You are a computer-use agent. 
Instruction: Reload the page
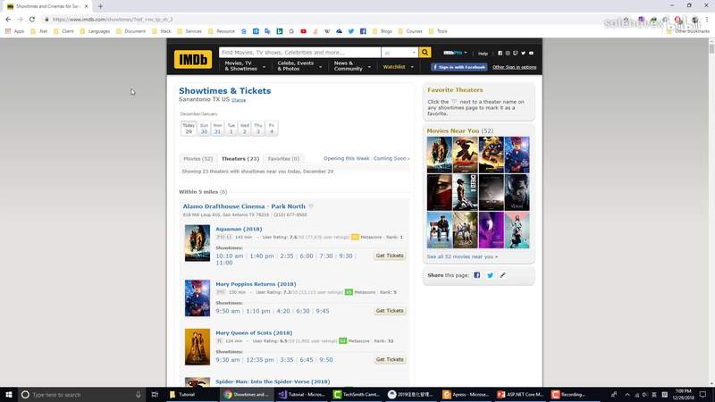click(x=32, y=19)
